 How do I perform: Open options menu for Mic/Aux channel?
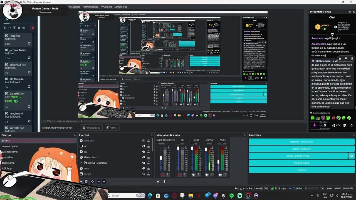click(212, 175)
